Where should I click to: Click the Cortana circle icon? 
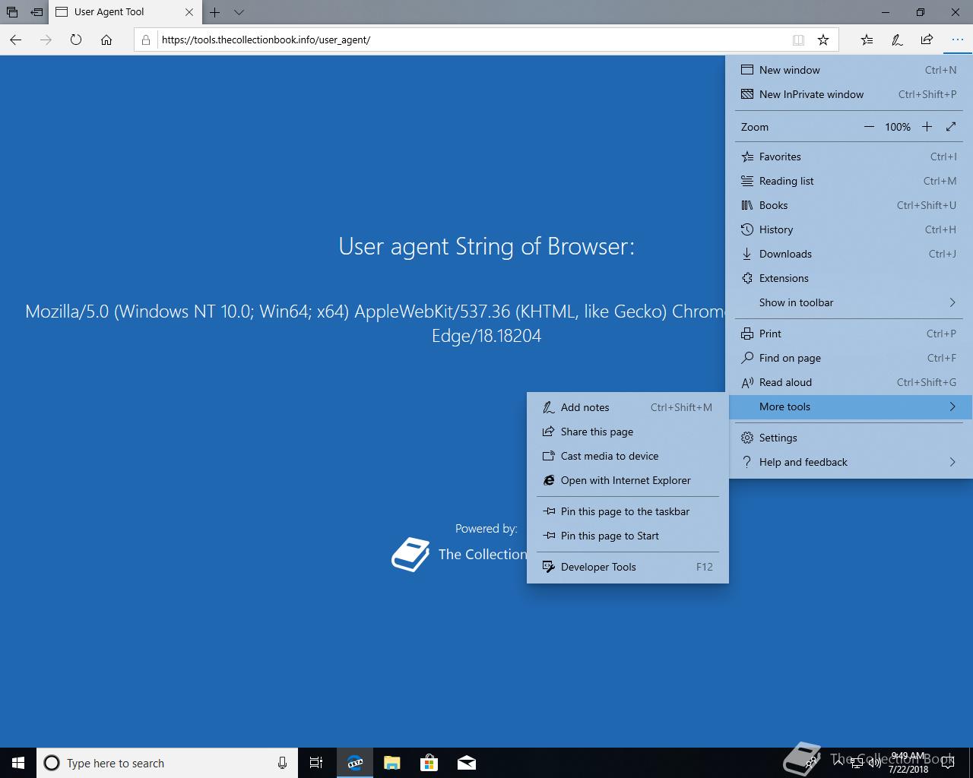[x=52, y=763]
